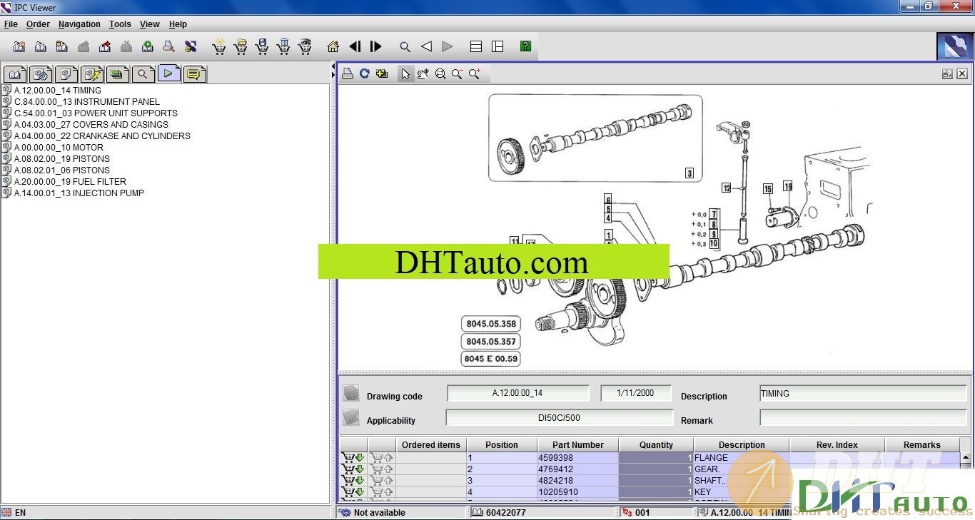Image resolution: width=975 pixels, height=520 pixels.
Task: Select C.84.00.00_13 INSTRUMENT PANEL in the list
Action: pos(87,102)
